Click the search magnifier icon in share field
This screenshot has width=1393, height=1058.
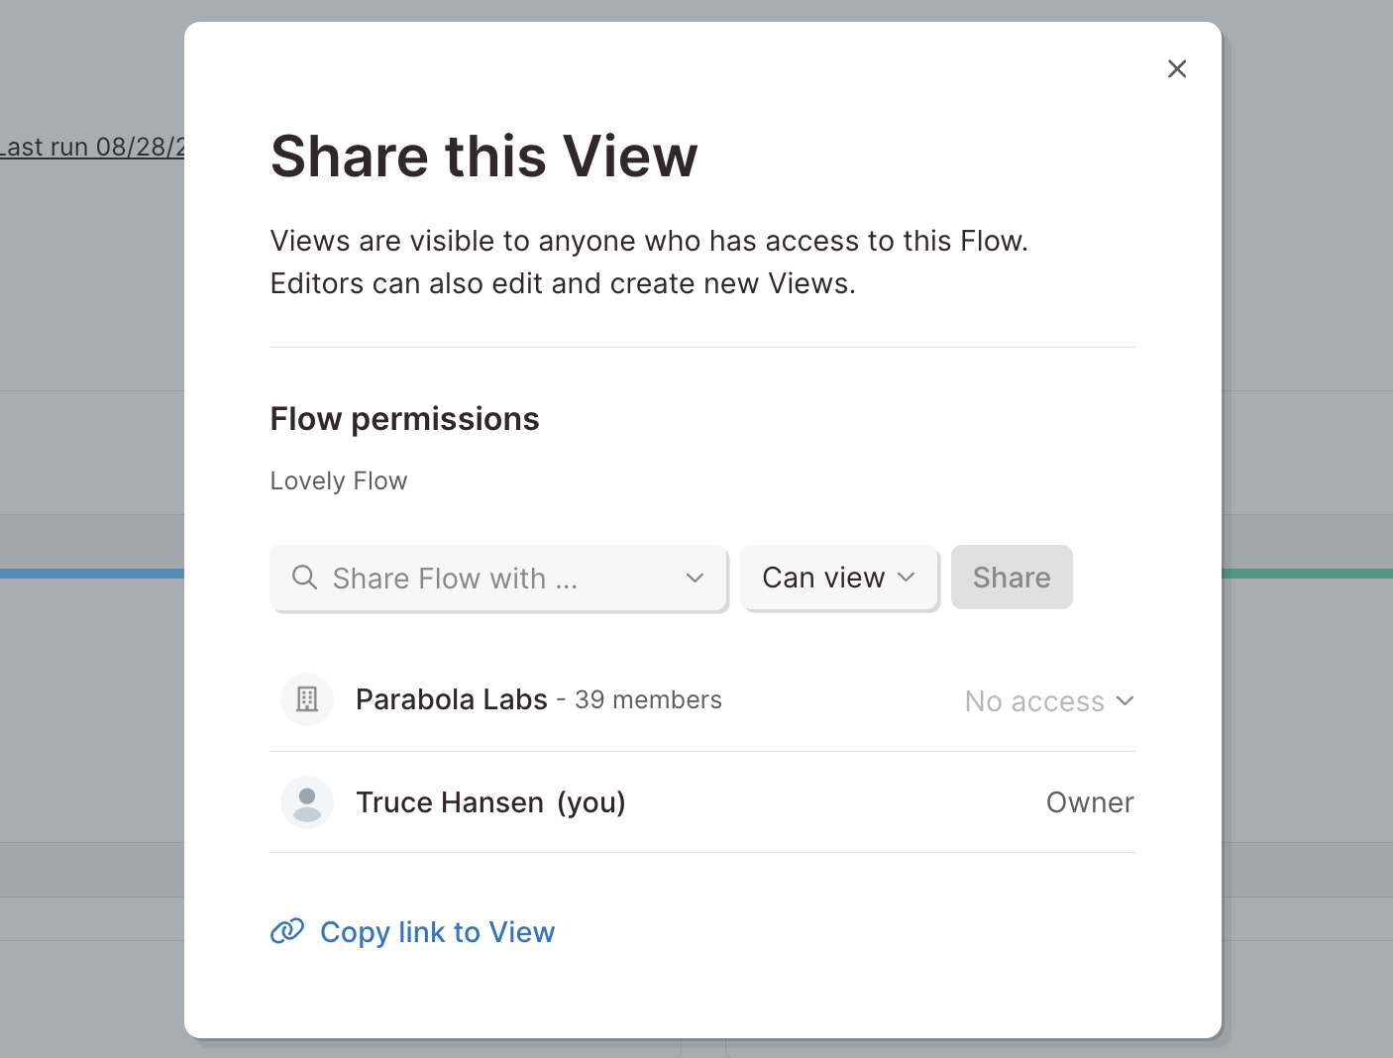[305, 578]
